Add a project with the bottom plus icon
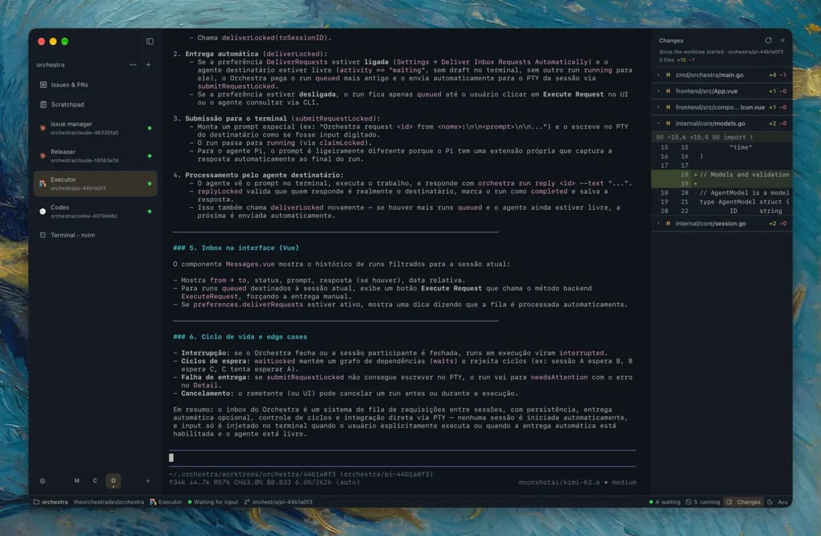The height and width of the screenshot is (536, 821). (x=148, y=480)
